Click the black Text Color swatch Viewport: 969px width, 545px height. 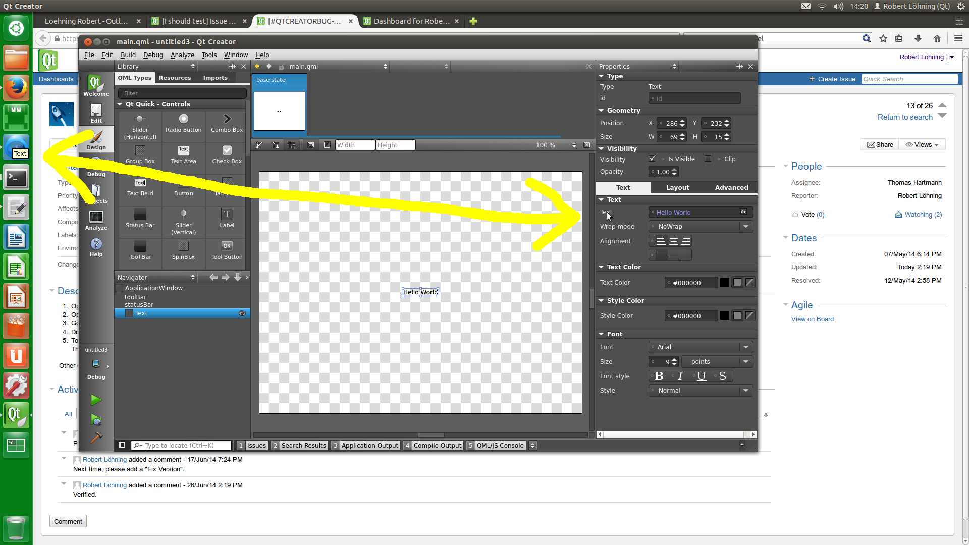(x=724, y=283)
